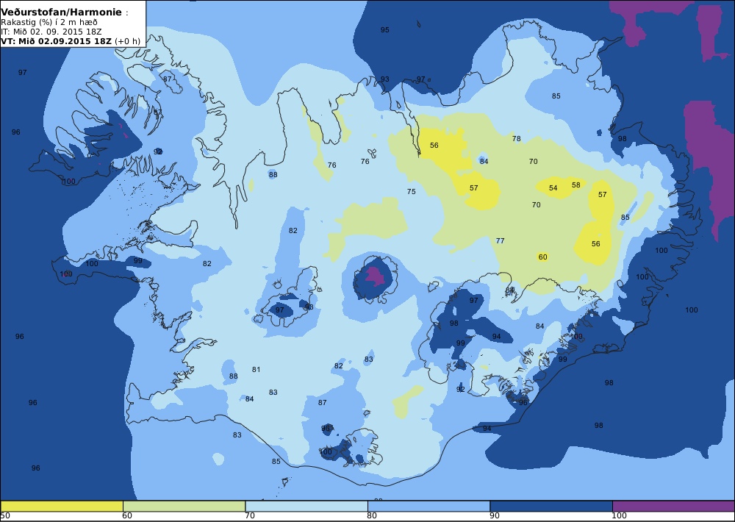Click the pale green 60–70 legend swatch
This screenshot has width=735, height=522.
[184, 506]
